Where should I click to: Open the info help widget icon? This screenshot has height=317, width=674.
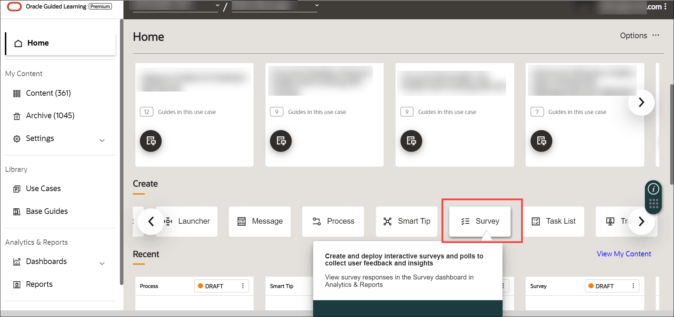pos(653,189)
